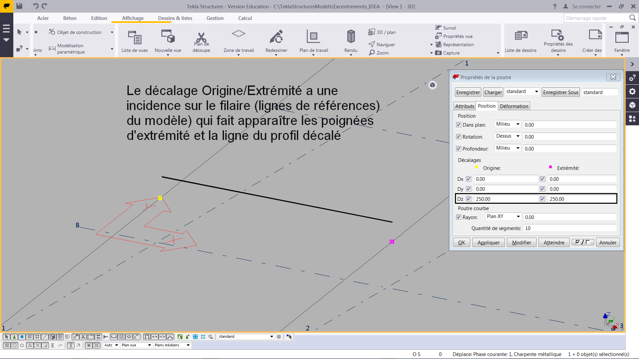Click the magenta beam end handle in view

pos(392,242)
